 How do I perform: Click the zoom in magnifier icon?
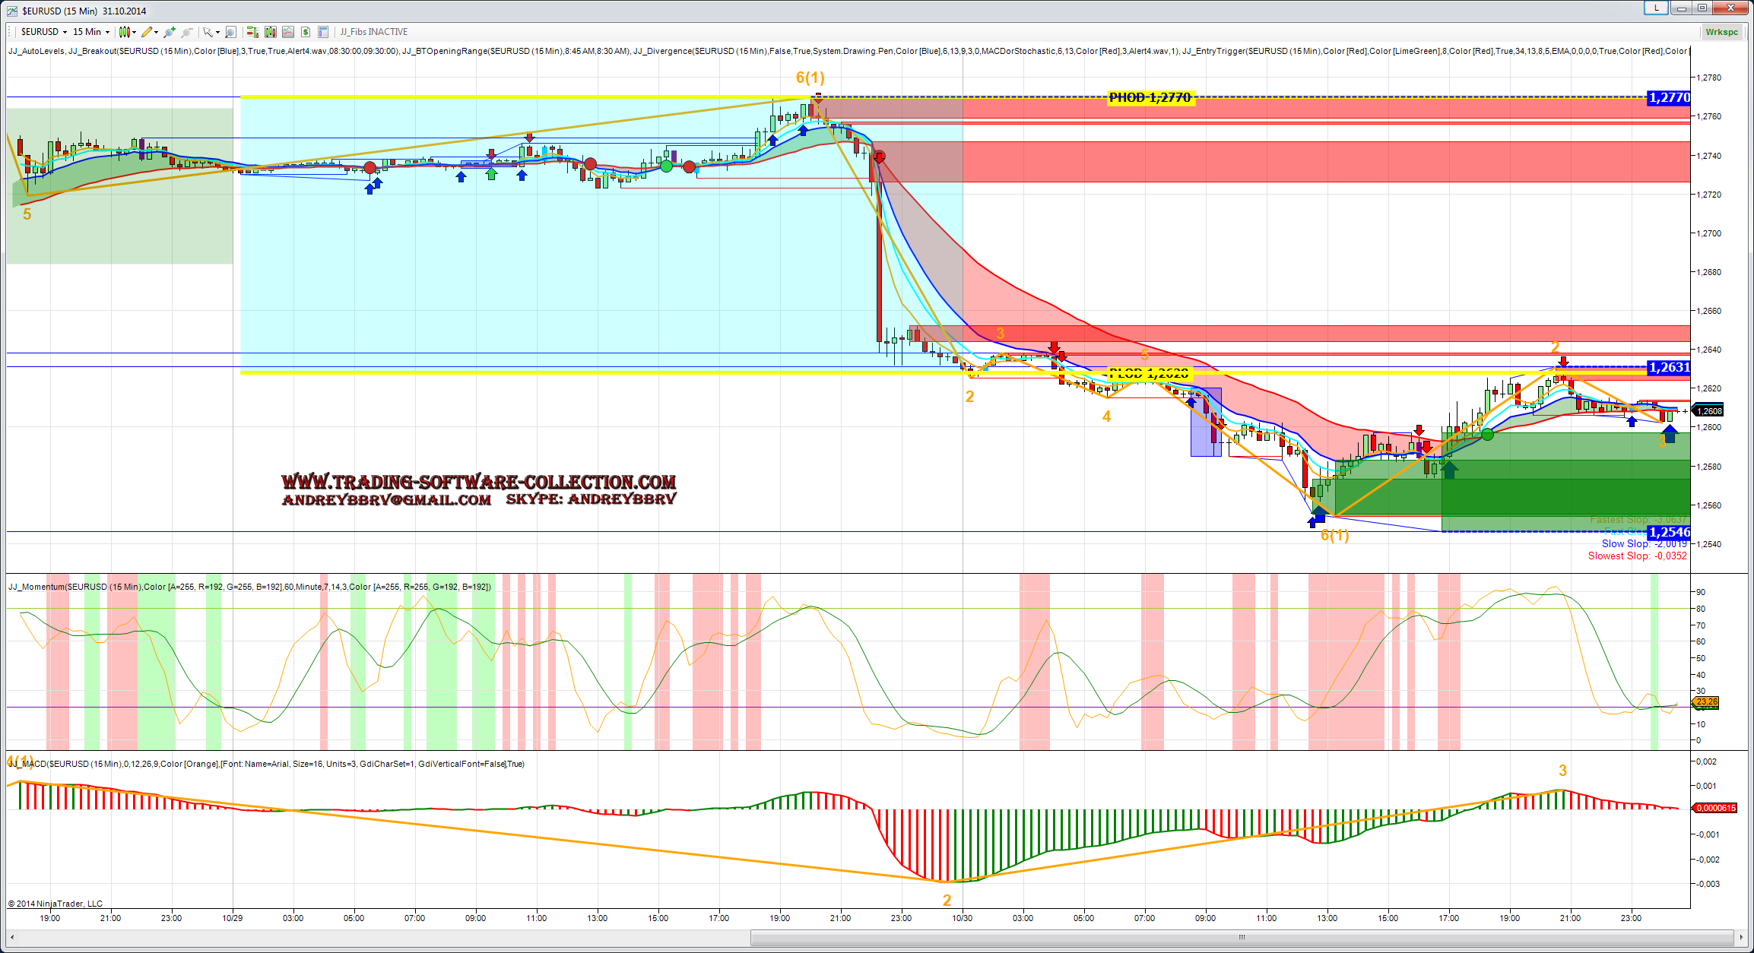click(x=169, y=32)
